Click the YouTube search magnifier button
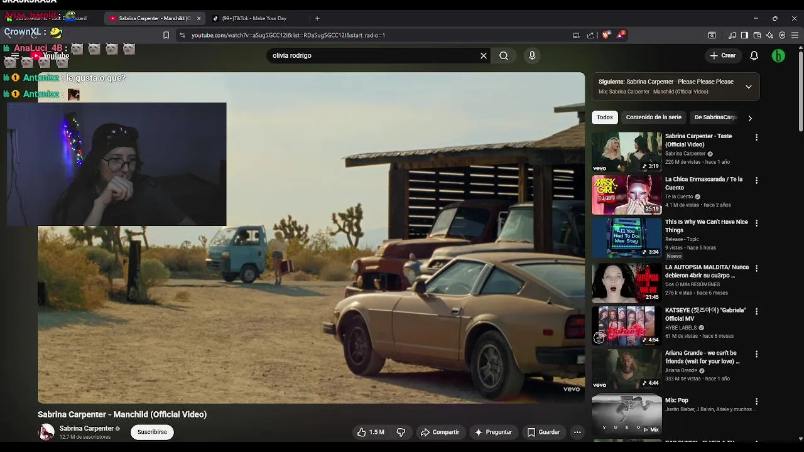 click(504, 56)
